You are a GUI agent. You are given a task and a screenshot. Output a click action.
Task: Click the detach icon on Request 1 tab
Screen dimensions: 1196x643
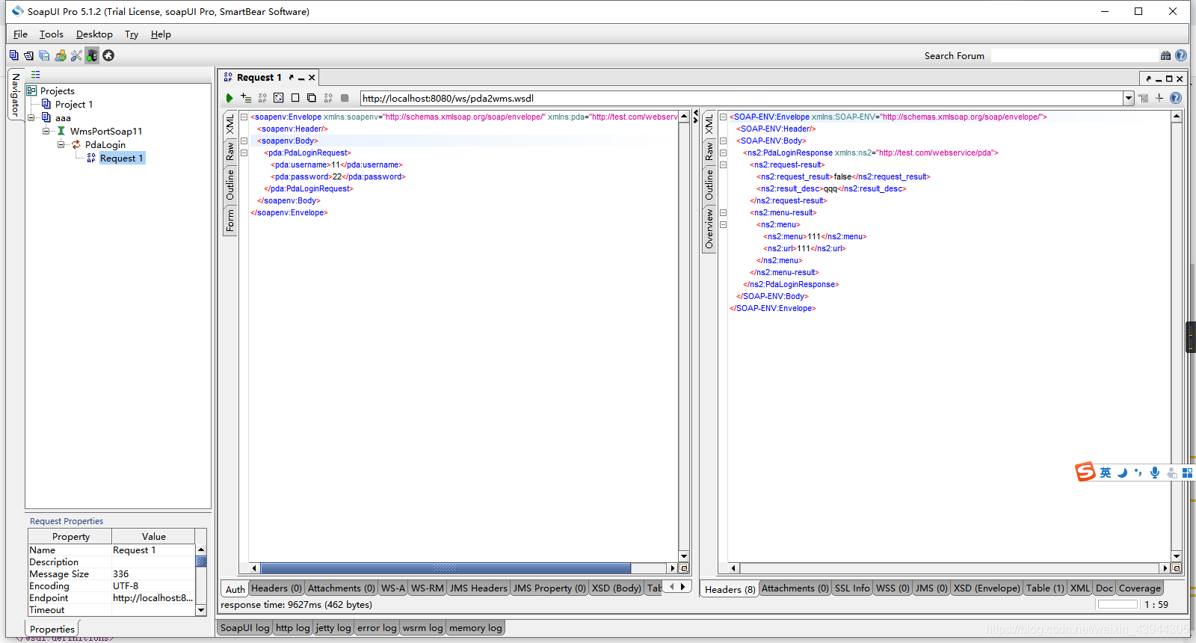[x=292, y=77]
